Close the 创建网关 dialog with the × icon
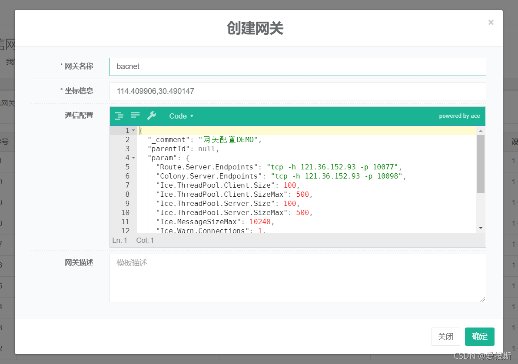This screenshot has width=518, height=364. point(491,22)
